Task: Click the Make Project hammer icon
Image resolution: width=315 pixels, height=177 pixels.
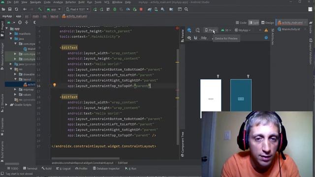Action: pyautogui.click(x=40, y=9)
